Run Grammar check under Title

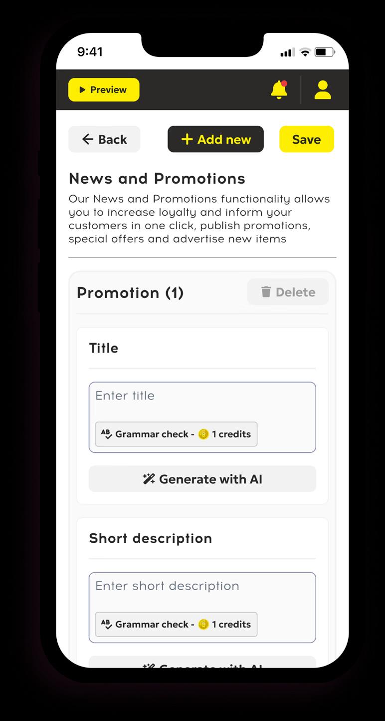coord(176,434)
